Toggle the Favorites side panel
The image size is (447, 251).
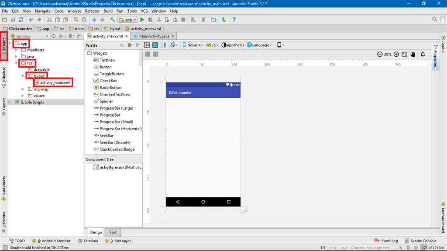pyautogui.click(x=3, y=223)
